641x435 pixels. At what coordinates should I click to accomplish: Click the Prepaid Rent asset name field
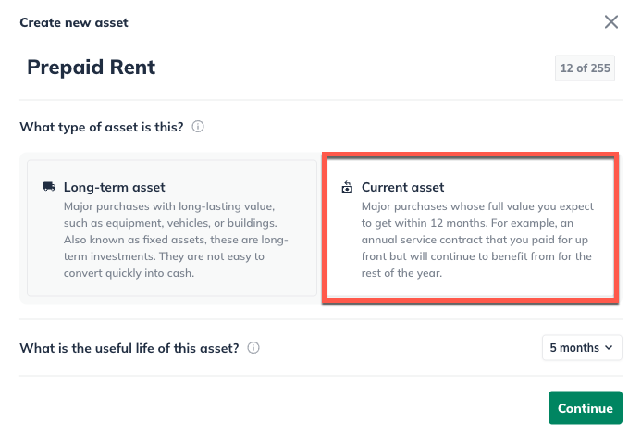(277, 68)
